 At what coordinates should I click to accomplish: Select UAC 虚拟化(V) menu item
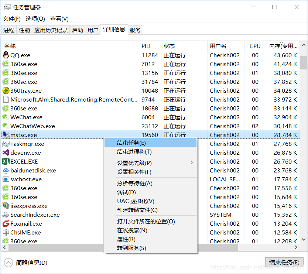point(150,201)
